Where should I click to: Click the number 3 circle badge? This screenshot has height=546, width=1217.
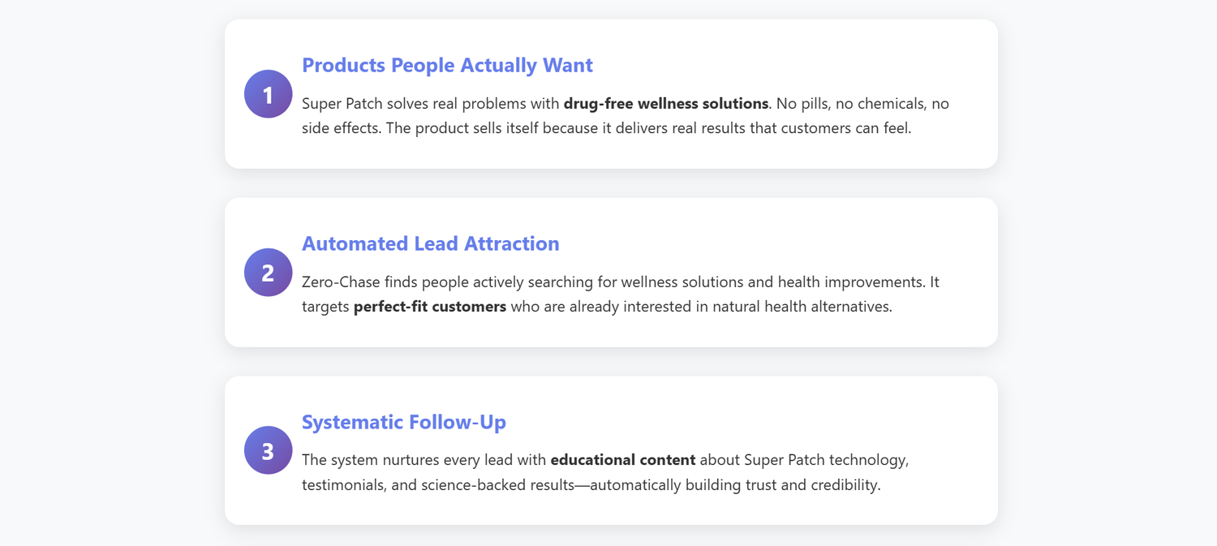pos(268,450)
